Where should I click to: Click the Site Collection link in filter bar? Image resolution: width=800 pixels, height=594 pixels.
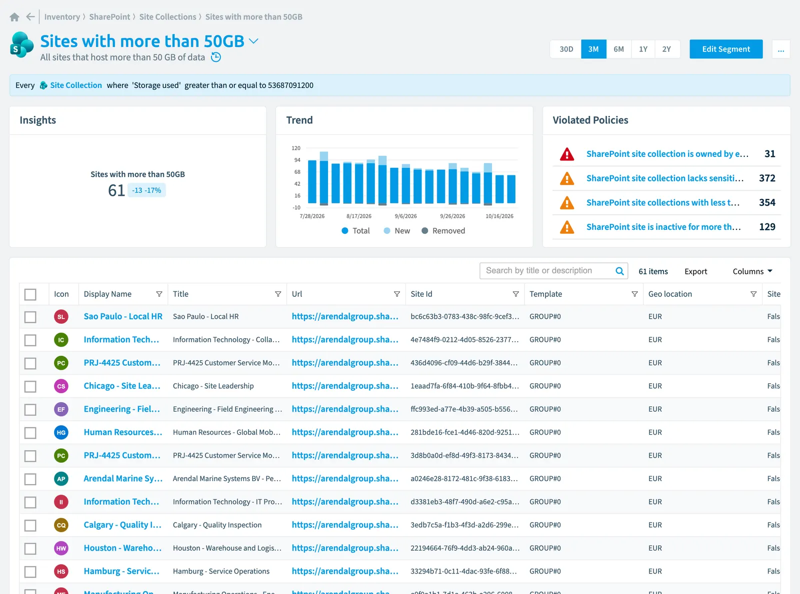(x=76, y=85)
